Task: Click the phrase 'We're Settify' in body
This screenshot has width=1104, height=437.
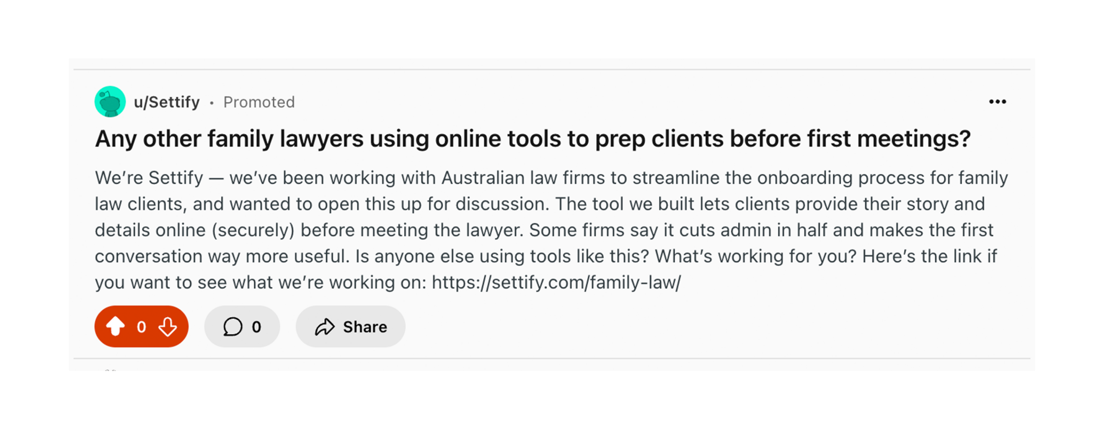Action: (x=149, y=178)
